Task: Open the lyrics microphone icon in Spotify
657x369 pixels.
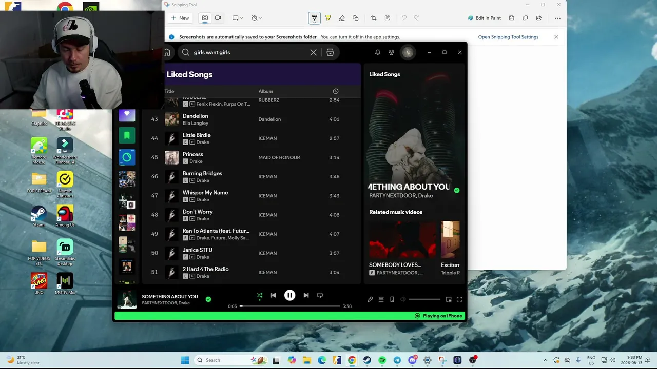Action: (x=370, y=299)
